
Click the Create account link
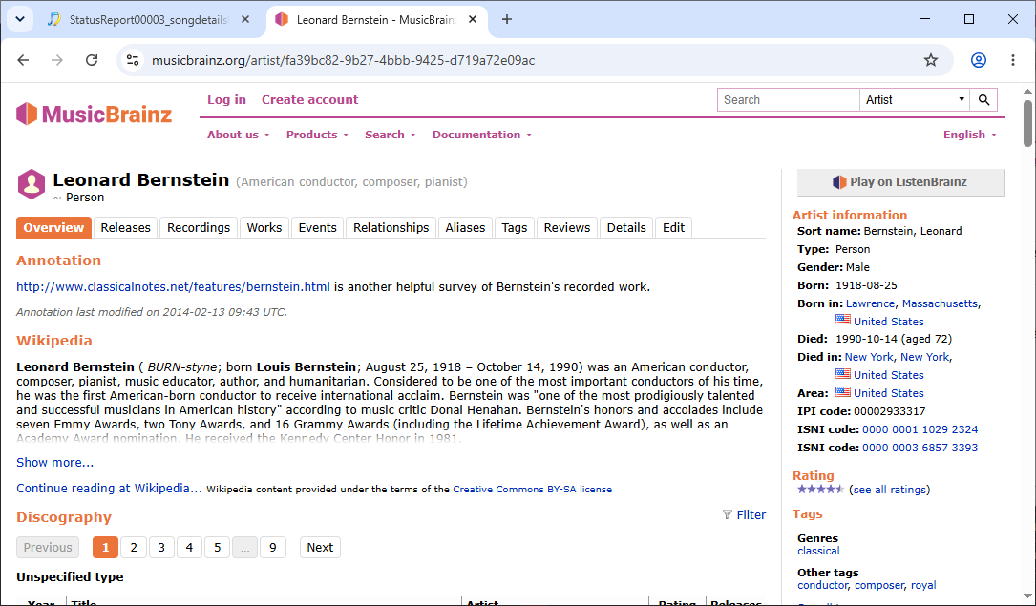tap(310, 99)
